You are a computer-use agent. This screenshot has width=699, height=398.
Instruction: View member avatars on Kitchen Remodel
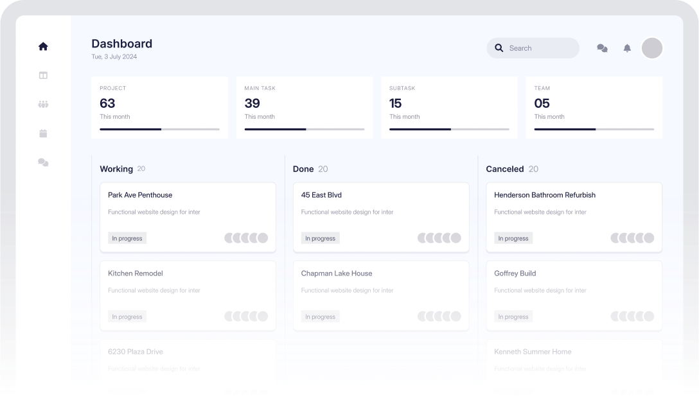246,316
